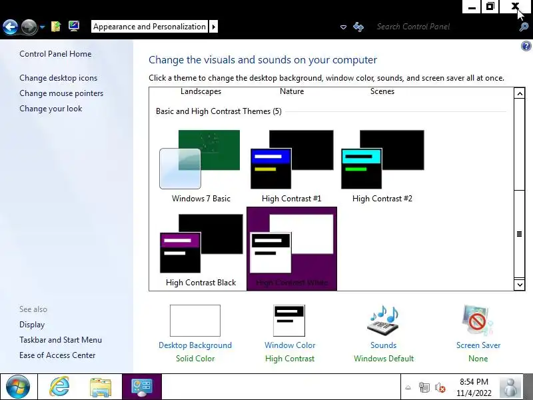Click None caption under Screen Saver
Viewport: 533px width, 400px height.
478,359
